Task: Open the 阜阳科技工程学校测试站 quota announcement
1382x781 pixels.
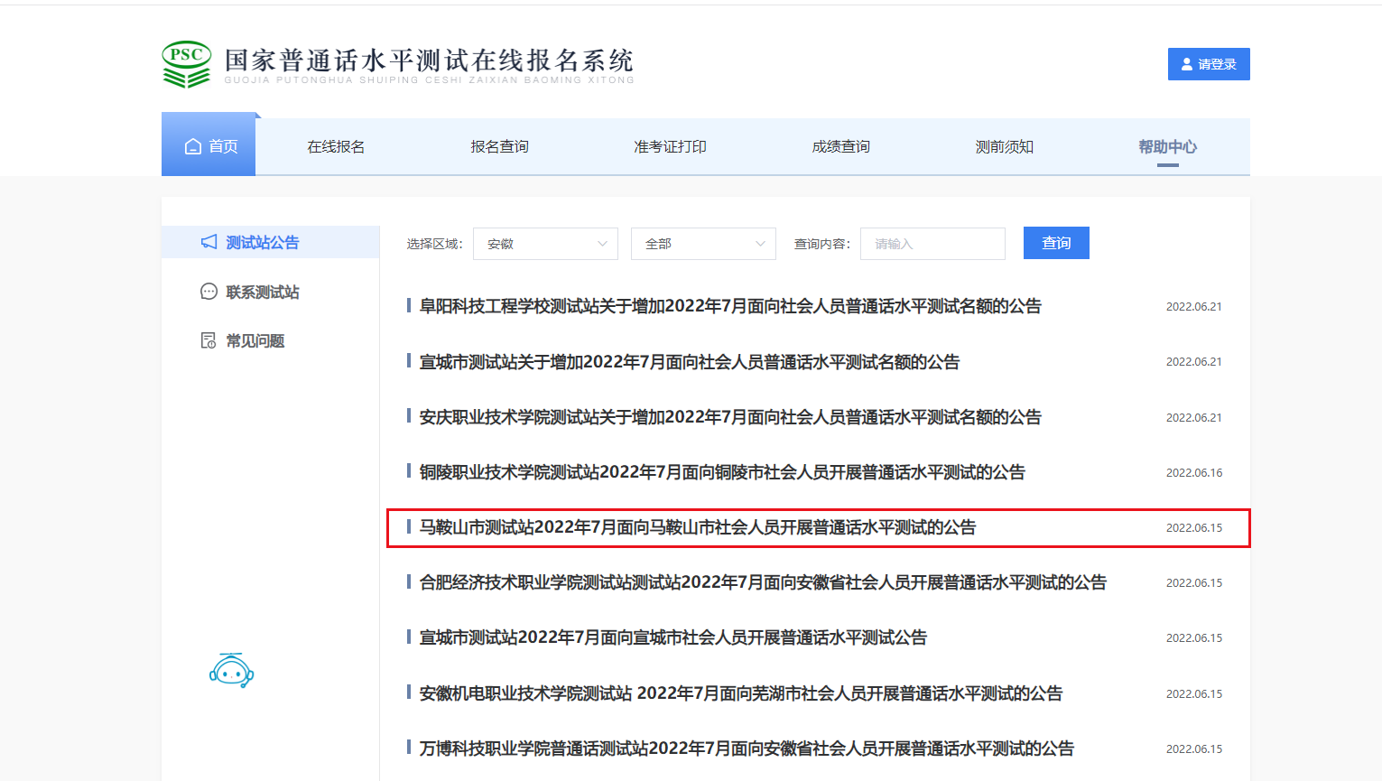Action: click(x=730, y=306)
